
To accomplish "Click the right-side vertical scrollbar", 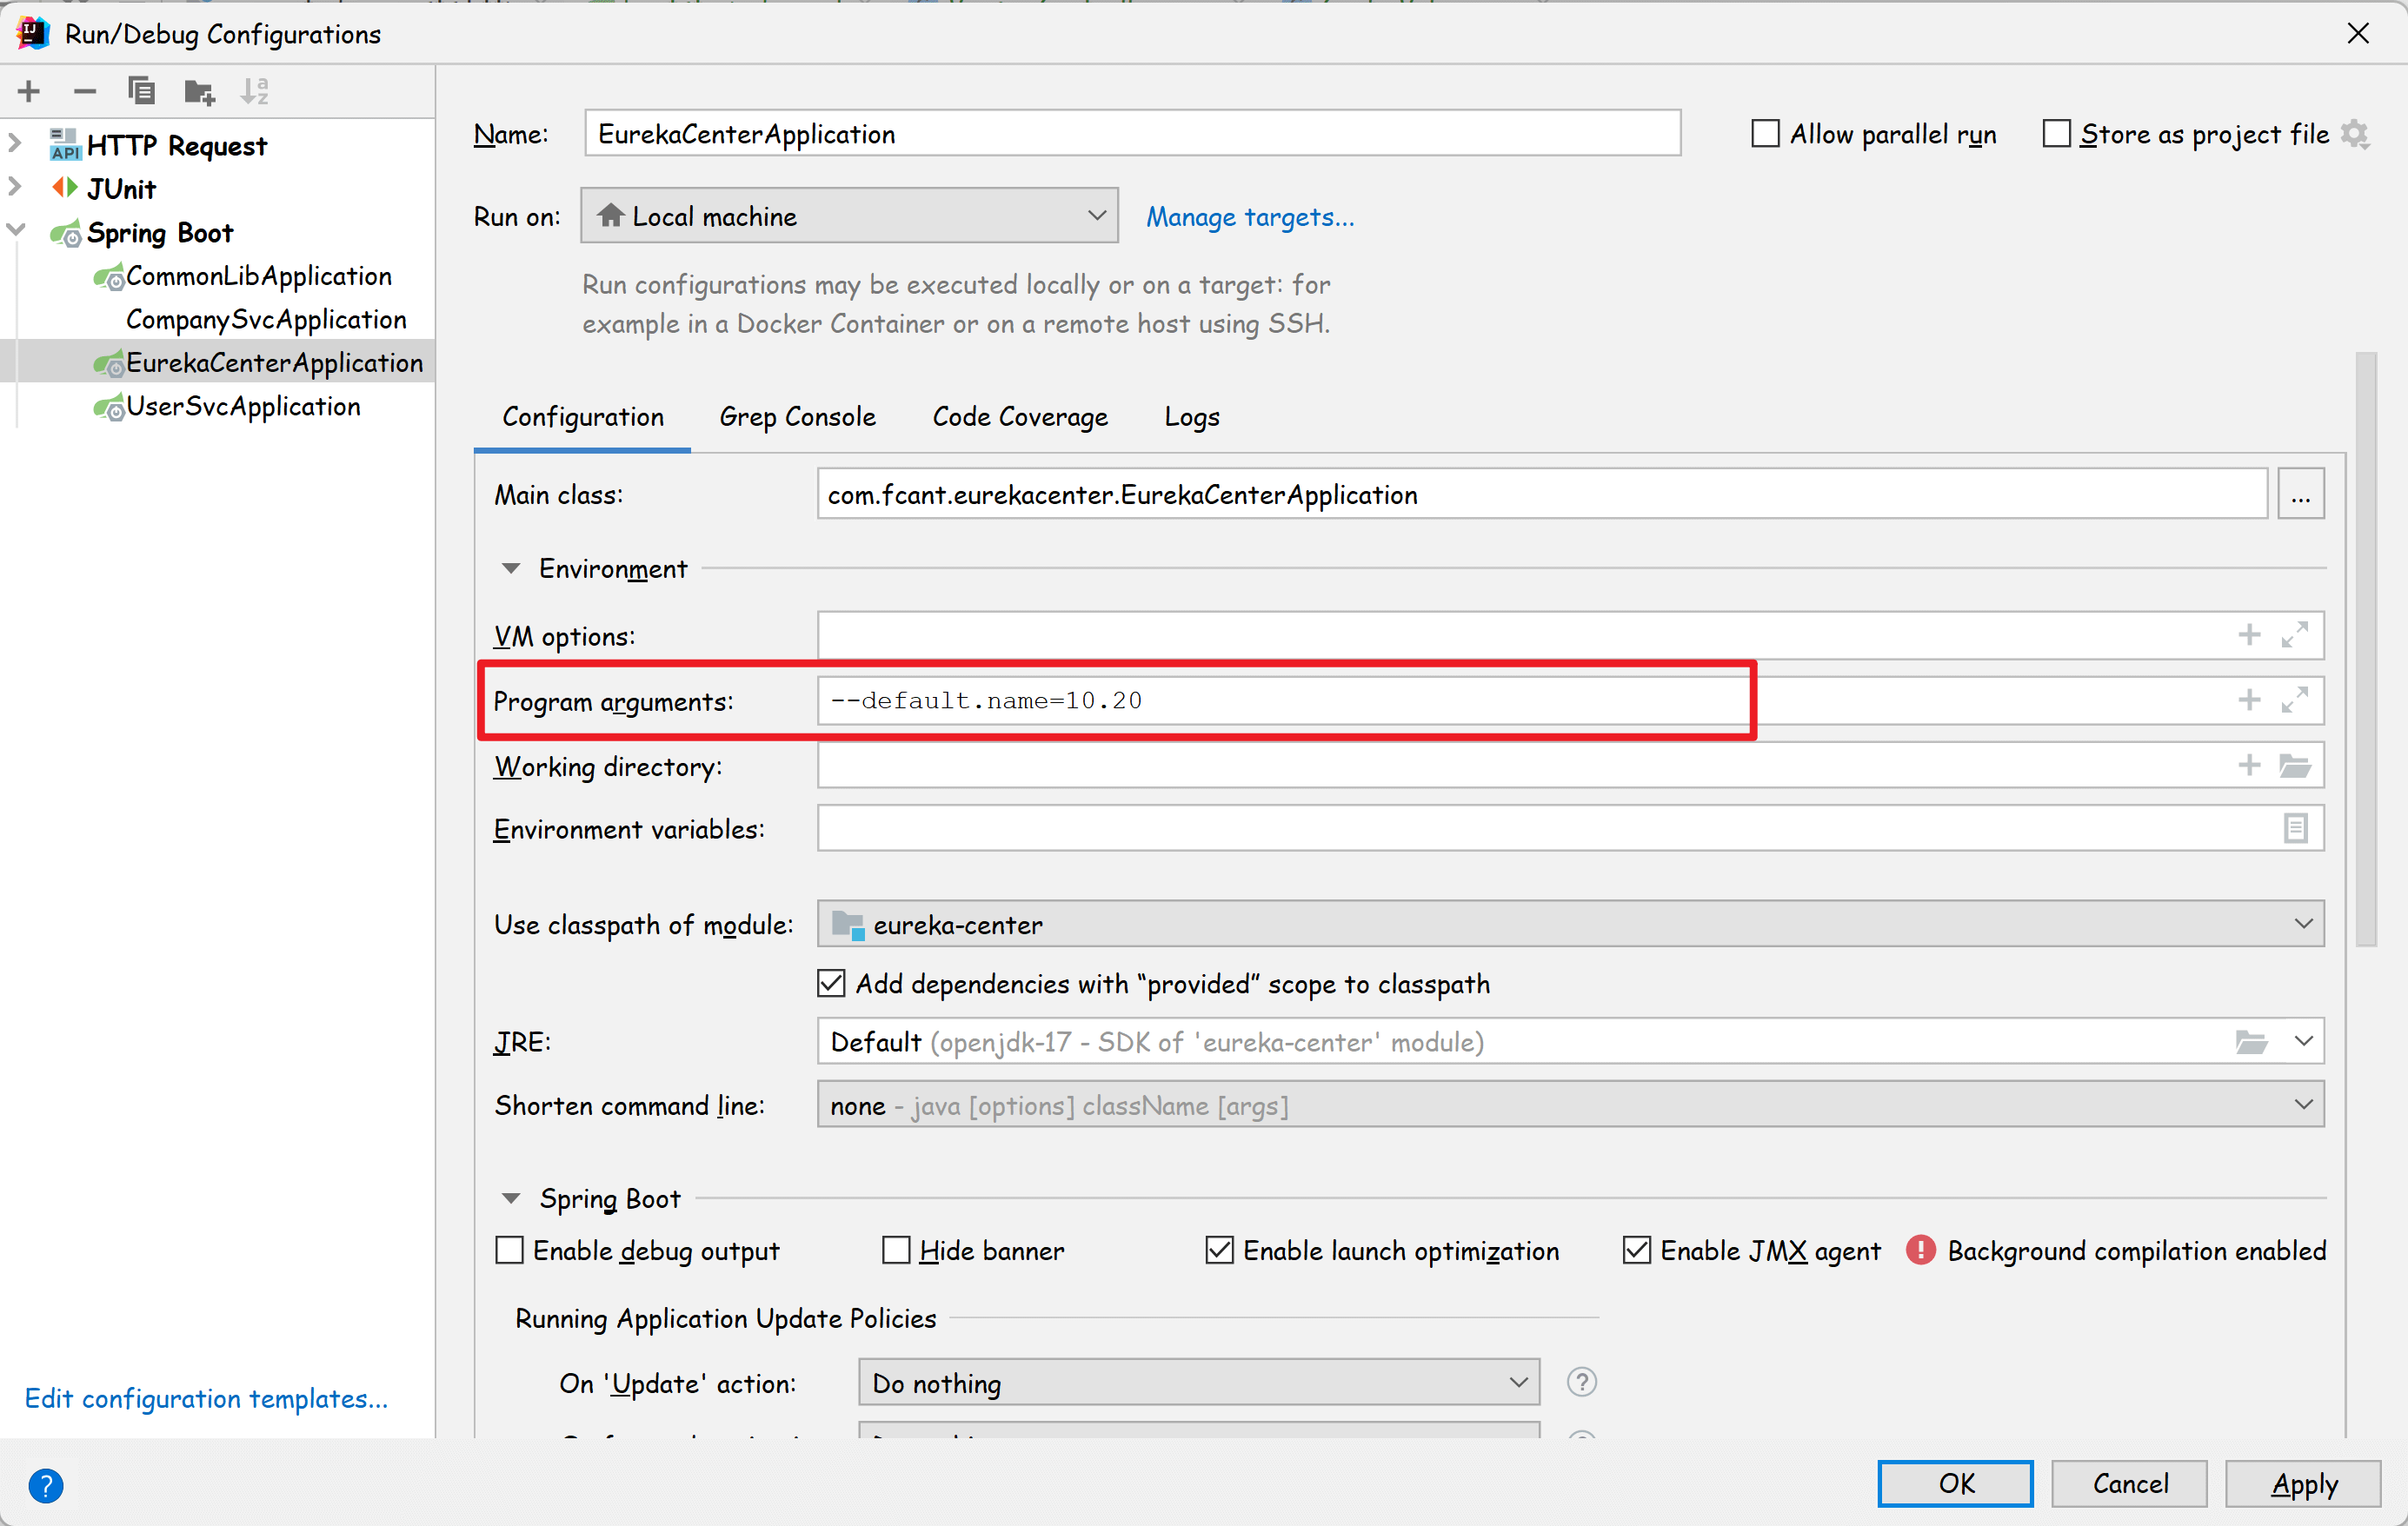I will (2365, 649).
